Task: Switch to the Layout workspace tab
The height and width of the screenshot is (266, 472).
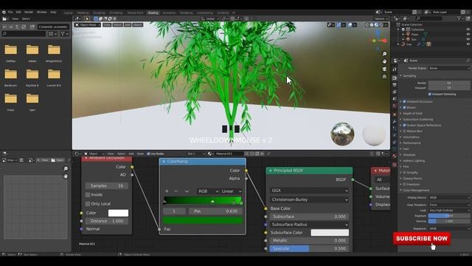Action: click(69, 13)
